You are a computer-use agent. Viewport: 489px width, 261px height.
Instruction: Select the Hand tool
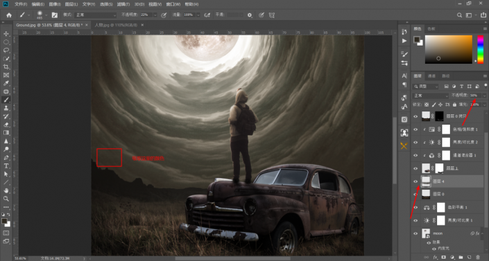(x=6, y=190)
